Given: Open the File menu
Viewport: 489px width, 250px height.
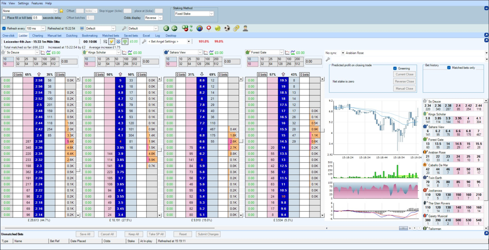Looking at the screenshot, I should pos(4,3).
